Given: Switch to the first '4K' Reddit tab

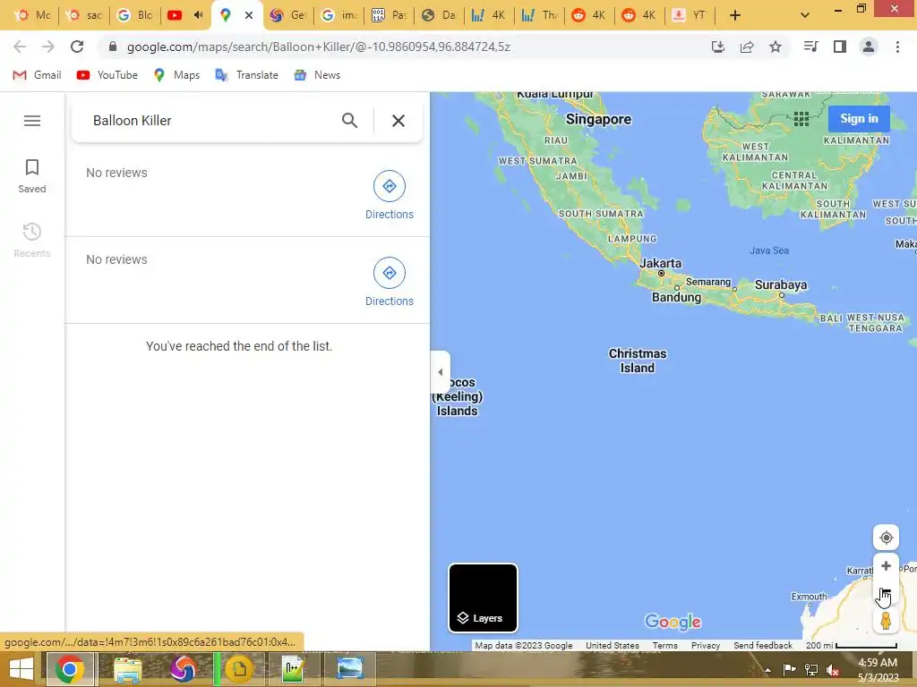Looking at the screenshot, I should 589,15.
